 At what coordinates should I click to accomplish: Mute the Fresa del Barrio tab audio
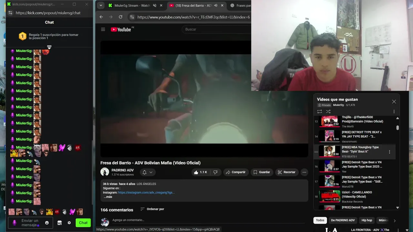pos(216,5)
